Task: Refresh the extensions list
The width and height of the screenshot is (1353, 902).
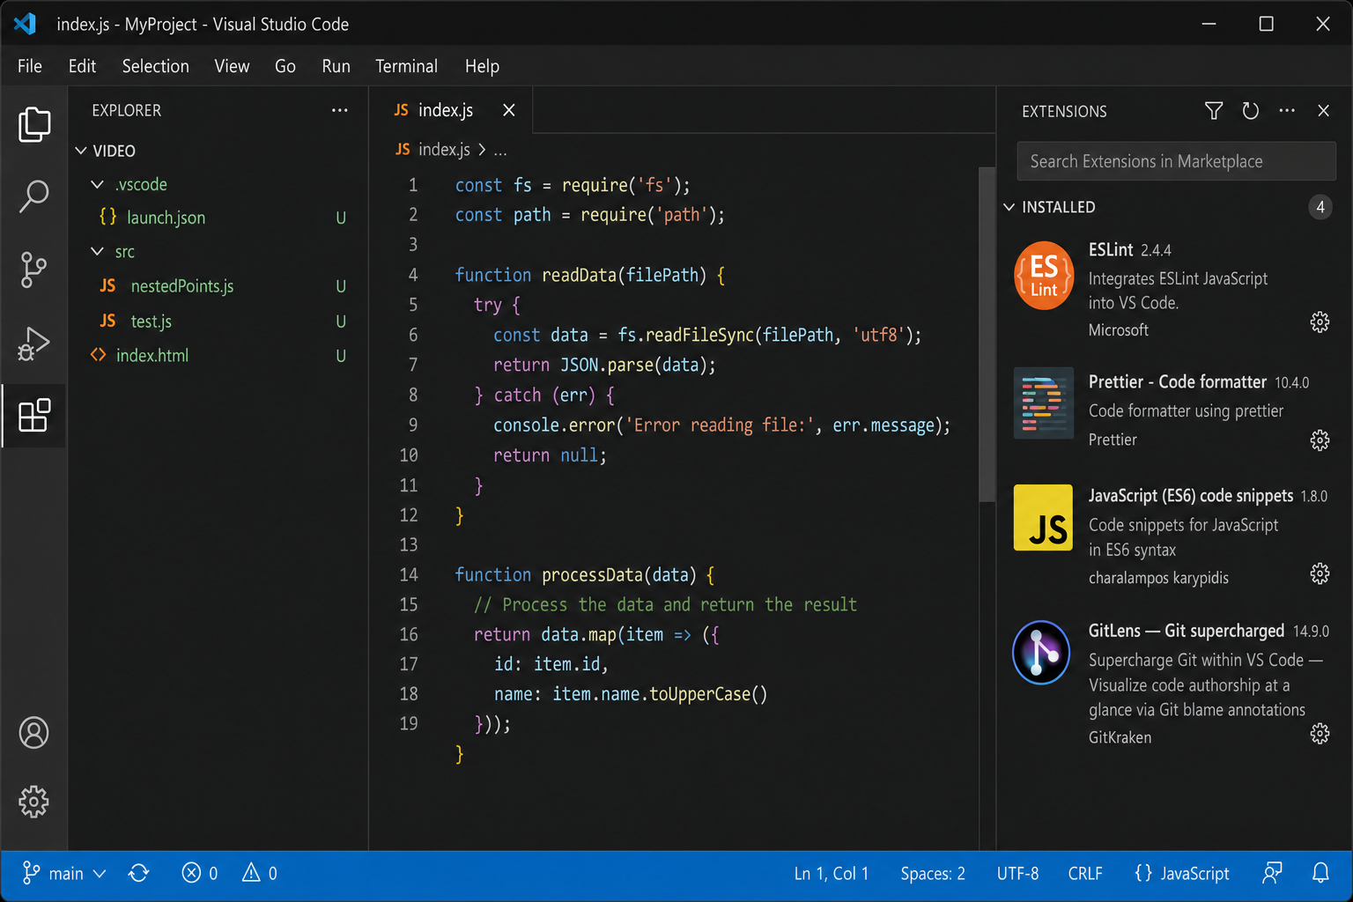Action: click(1251, 111)
